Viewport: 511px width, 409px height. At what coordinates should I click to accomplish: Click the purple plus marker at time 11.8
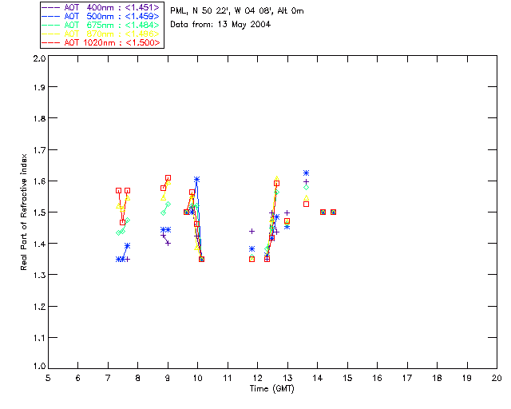[x=252, y=231]
